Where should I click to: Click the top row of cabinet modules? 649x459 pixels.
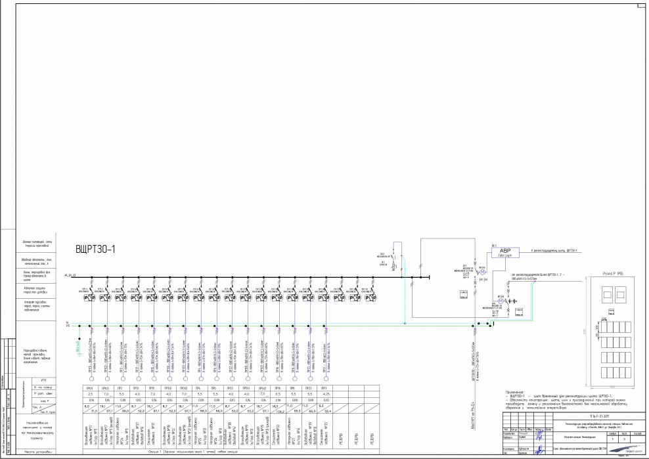(617, 326)
